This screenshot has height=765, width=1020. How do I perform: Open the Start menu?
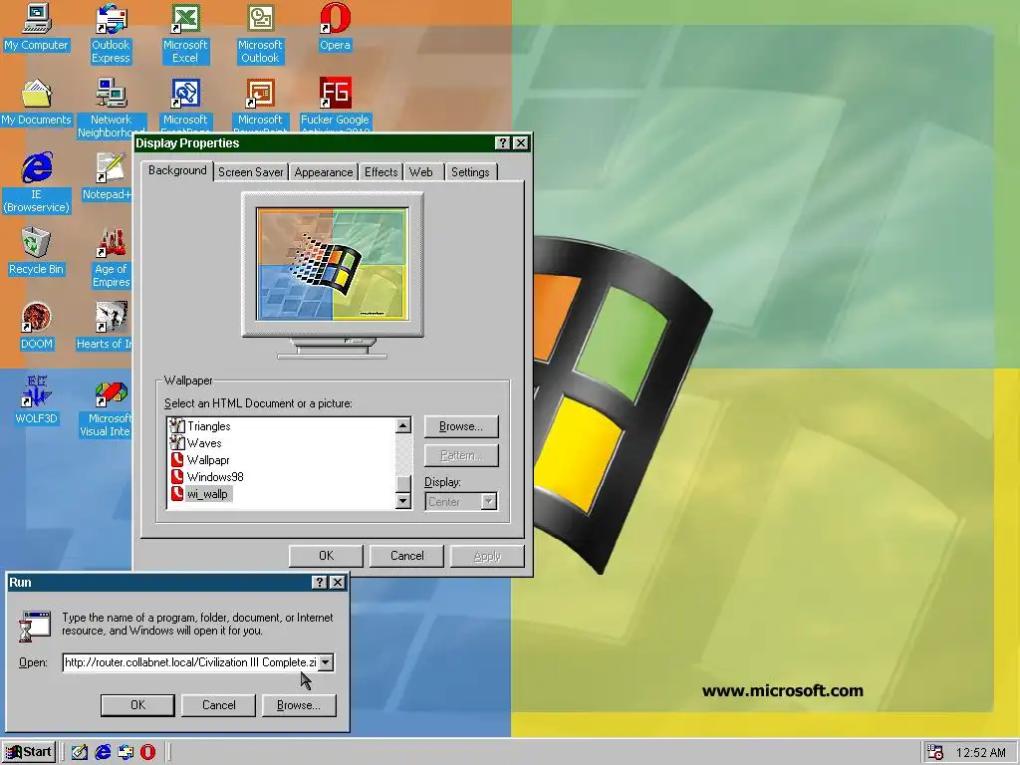29,752
